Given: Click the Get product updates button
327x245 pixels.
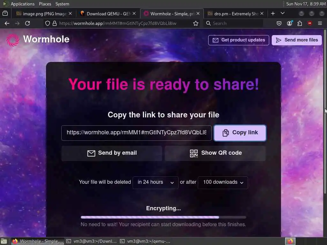Looking at the screenshot, I should 239,40.
